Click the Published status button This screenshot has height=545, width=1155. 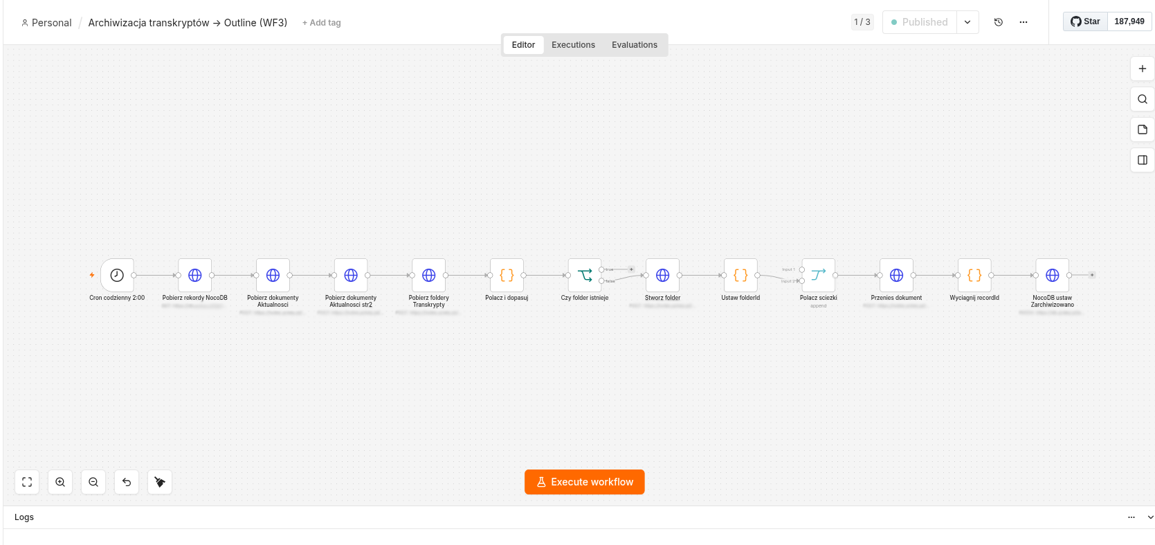coord(920,22)
